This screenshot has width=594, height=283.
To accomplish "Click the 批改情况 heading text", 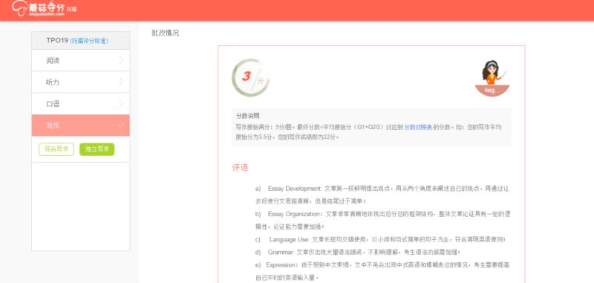I will 165,33.
